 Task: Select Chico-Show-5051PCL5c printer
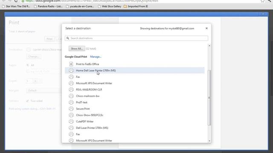135,115
